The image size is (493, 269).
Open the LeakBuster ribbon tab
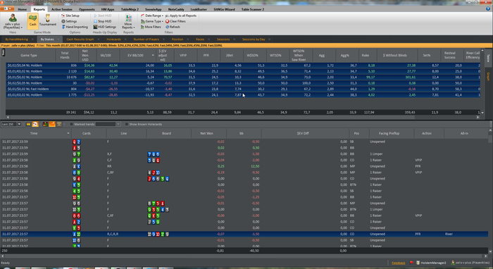[x=199, y=9]
